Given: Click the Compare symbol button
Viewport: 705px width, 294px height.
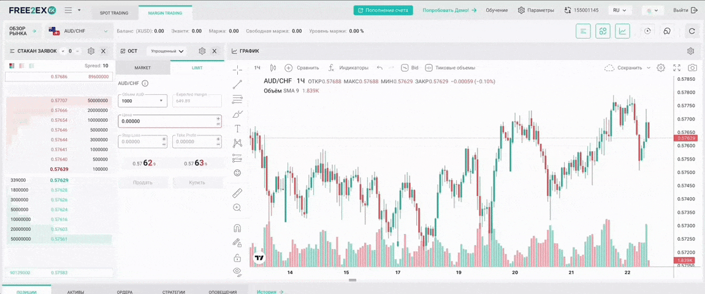Looking at the screenshot, I should coord(302,68).
